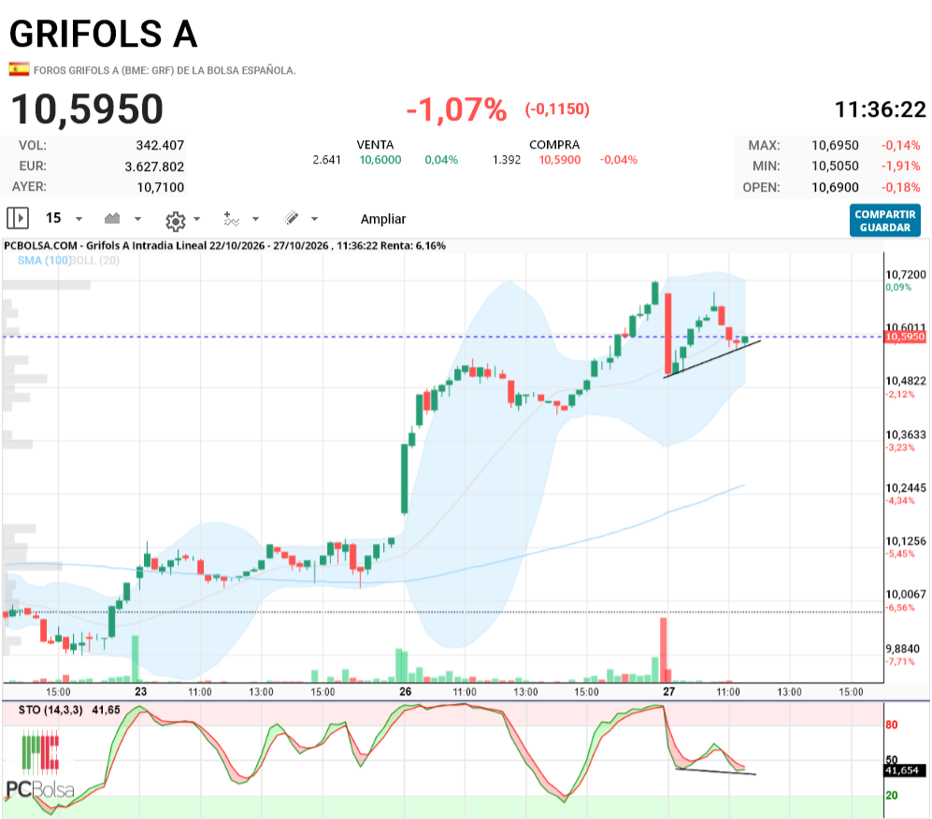Click the chart title line PCBOLSA.COM Grifols A Intradia
The width and height of the screenshot is (932, 819).
click(x=224, y=246)
